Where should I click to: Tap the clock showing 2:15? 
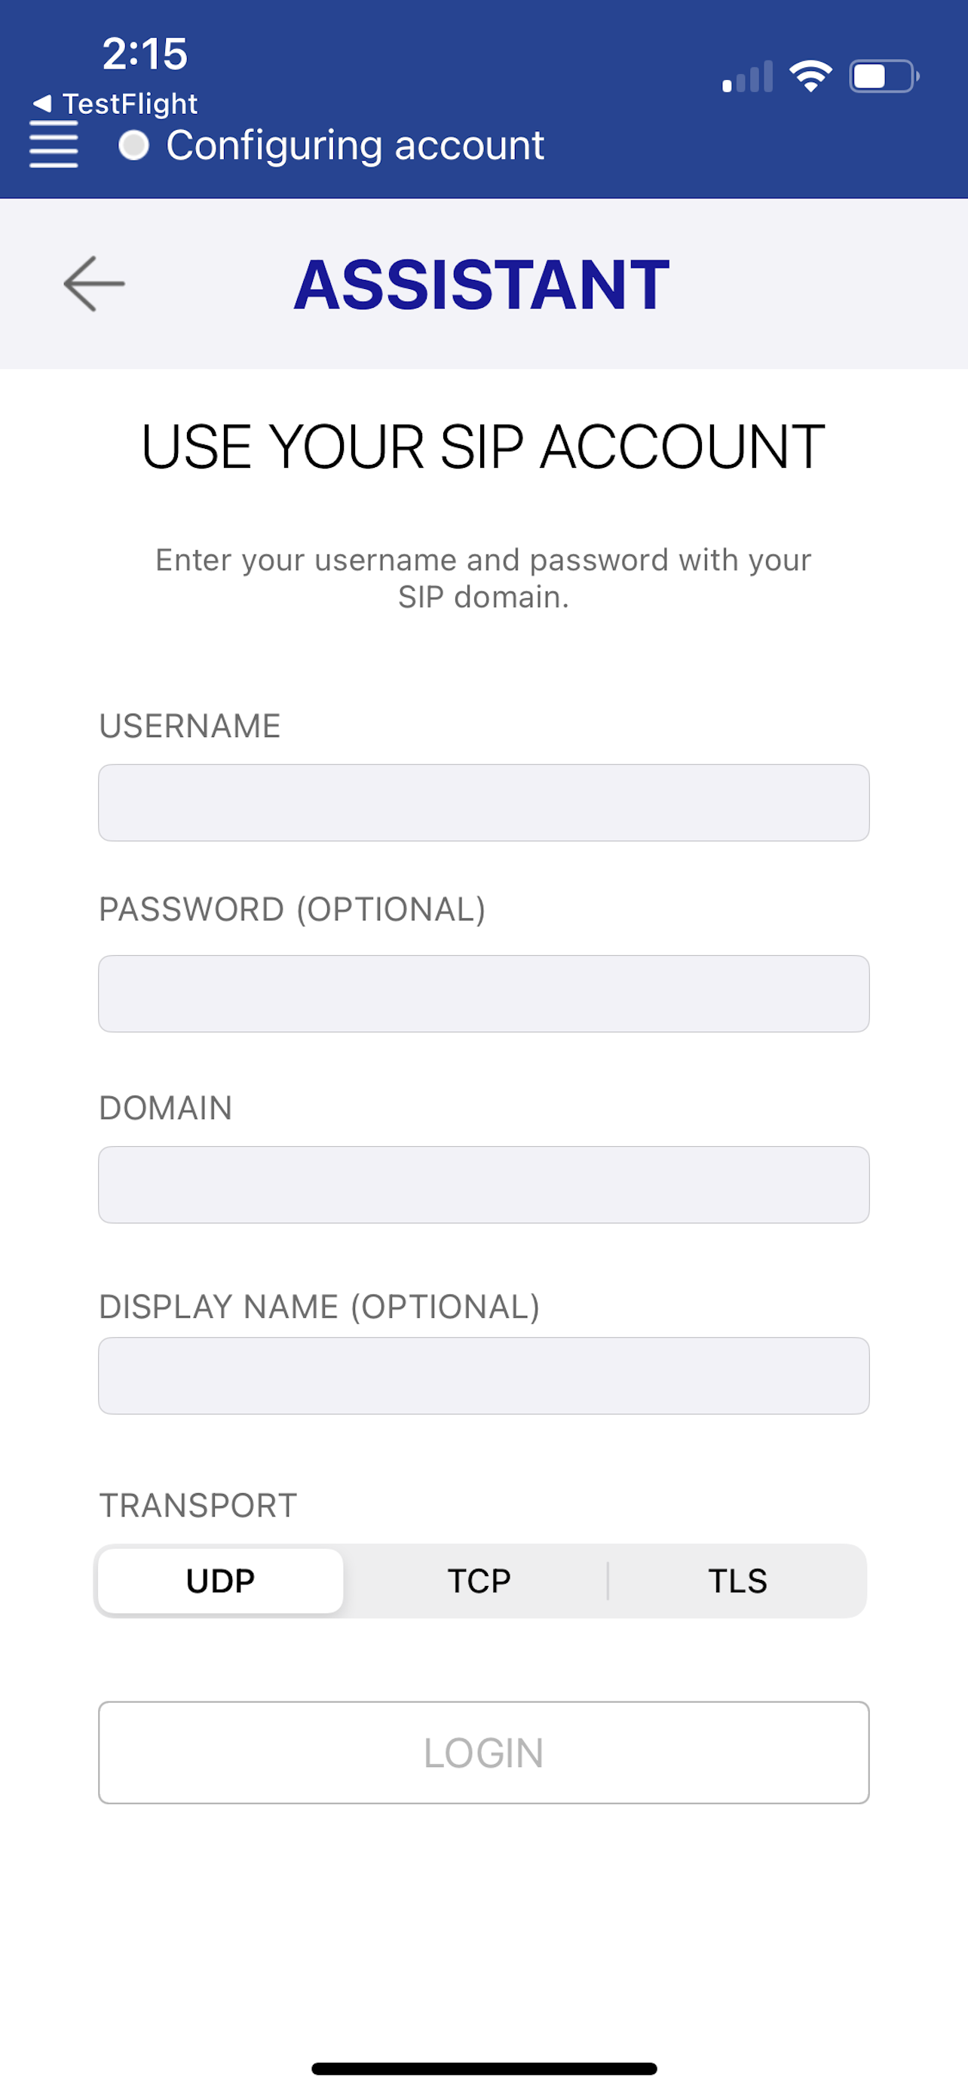(145, 54)
